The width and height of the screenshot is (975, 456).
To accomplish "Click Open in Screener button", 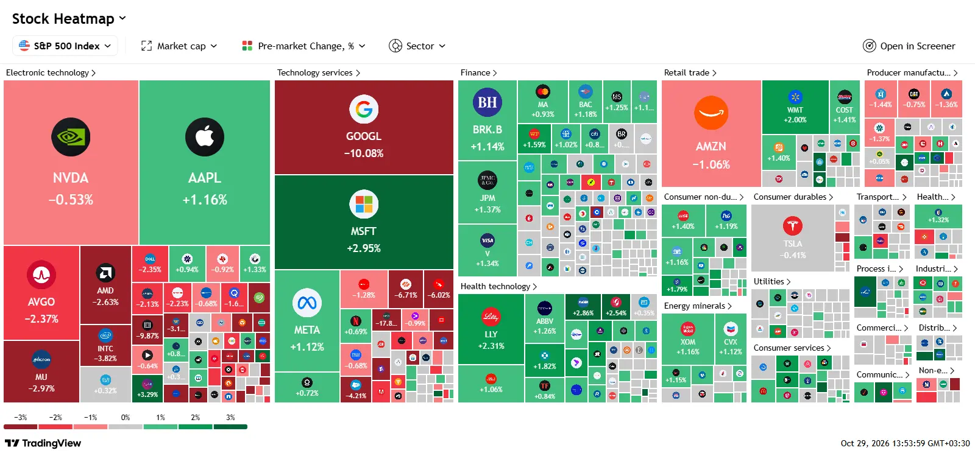I will click(909, 46).
